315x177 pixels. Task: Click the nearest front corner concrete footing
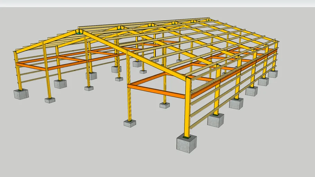(x=187, y=143)
